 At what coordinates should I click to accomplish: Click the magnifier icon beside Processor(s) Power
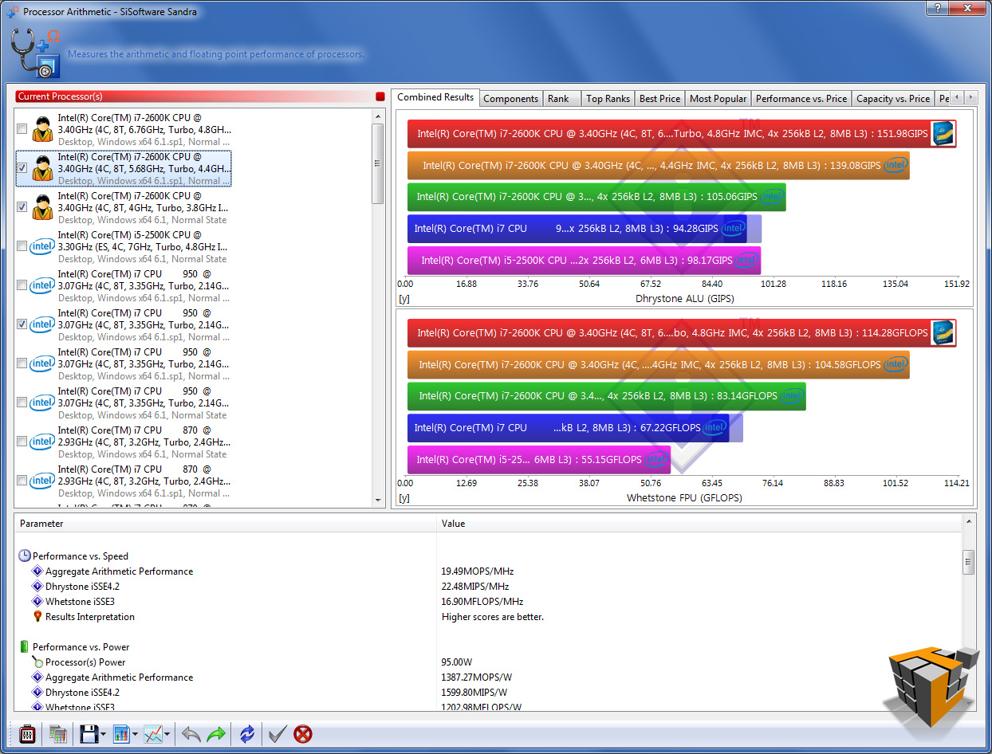pyautogui.click(x=37, y=662)
